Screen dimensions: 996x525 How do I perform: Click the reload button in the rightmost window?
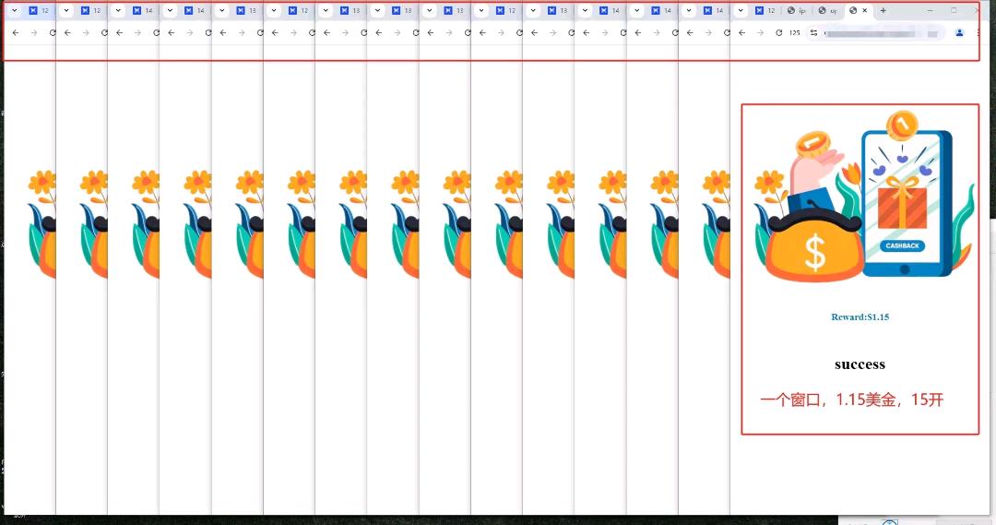click(x=779, y=32)
